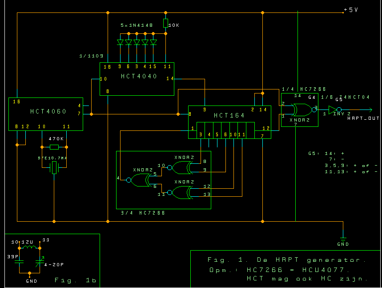
Task: Click the 4-20P variable capacitor symbol
Action: click(x=40, y=262)
